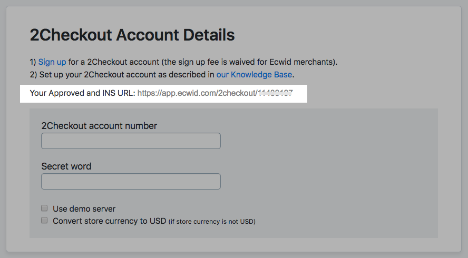Enable the Use demo server checkbox
Image resolution: width=468 pixels, height=258 pixels.
pyautogui.click(x=45, y=209)
